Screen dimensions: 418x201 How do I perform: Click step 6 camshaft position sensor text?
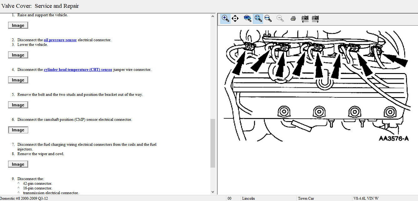(x=74, y=120)
